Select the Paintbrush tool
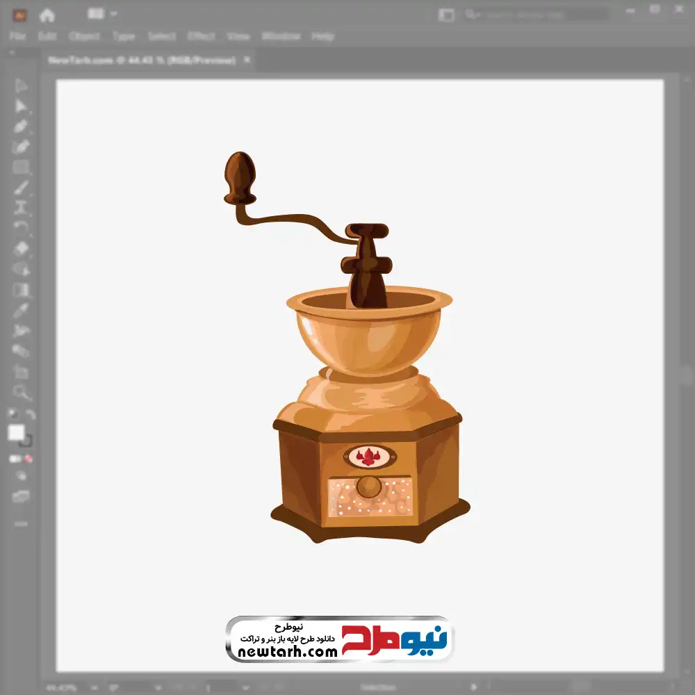This screenshot has width=695, height=695. [x=21, y=188]
